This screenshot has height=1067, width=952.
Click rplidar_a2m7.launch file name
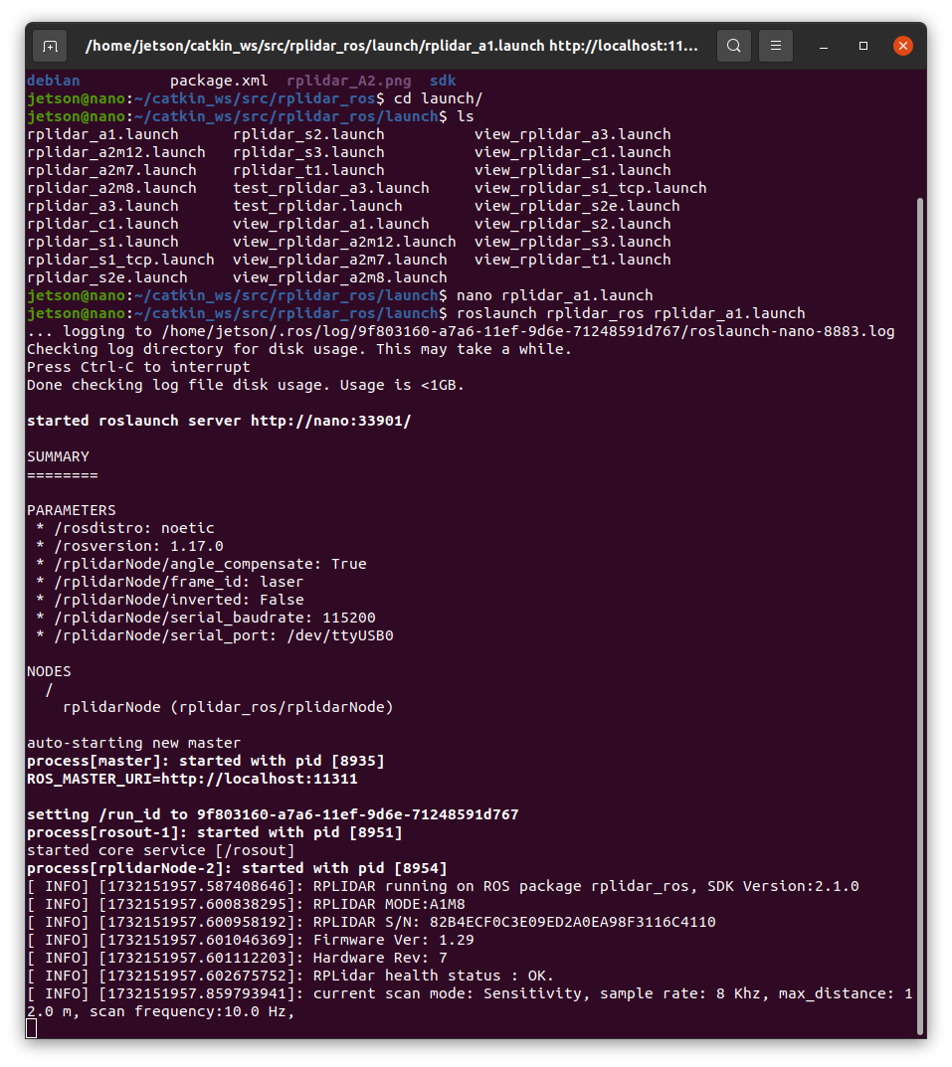pos(111,170)
